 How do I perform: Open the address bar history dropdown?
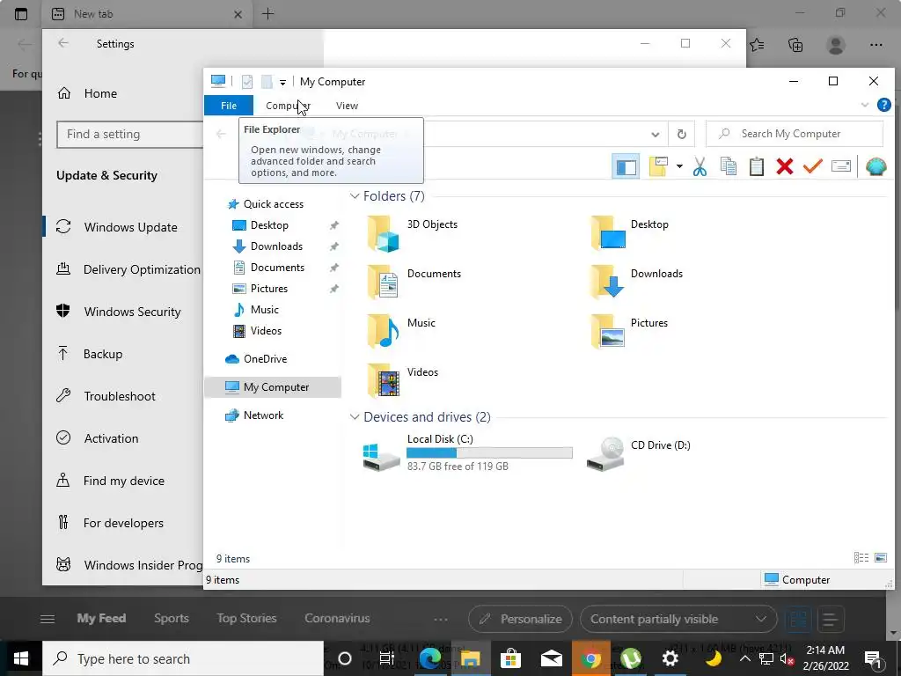[655, 134]
